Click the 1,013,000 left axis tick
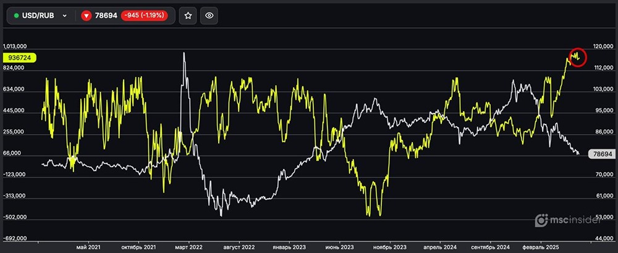The image size is (618, 253). (x=14, y=46)
